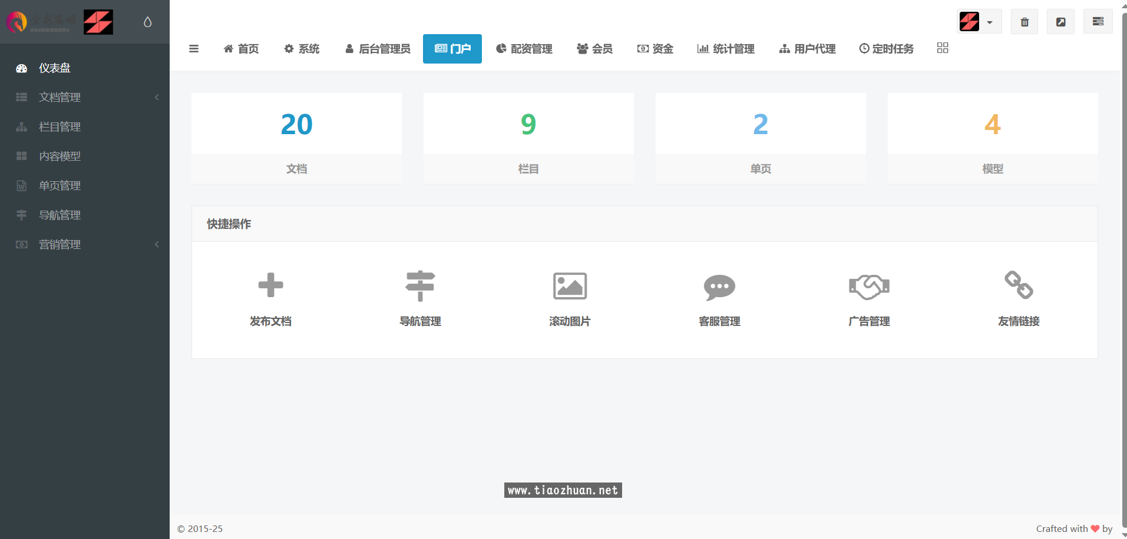Open 客服管理 via the chat bubble icon
The height and width of the screenshot is (539, 1127).
[x=719, y=285]
